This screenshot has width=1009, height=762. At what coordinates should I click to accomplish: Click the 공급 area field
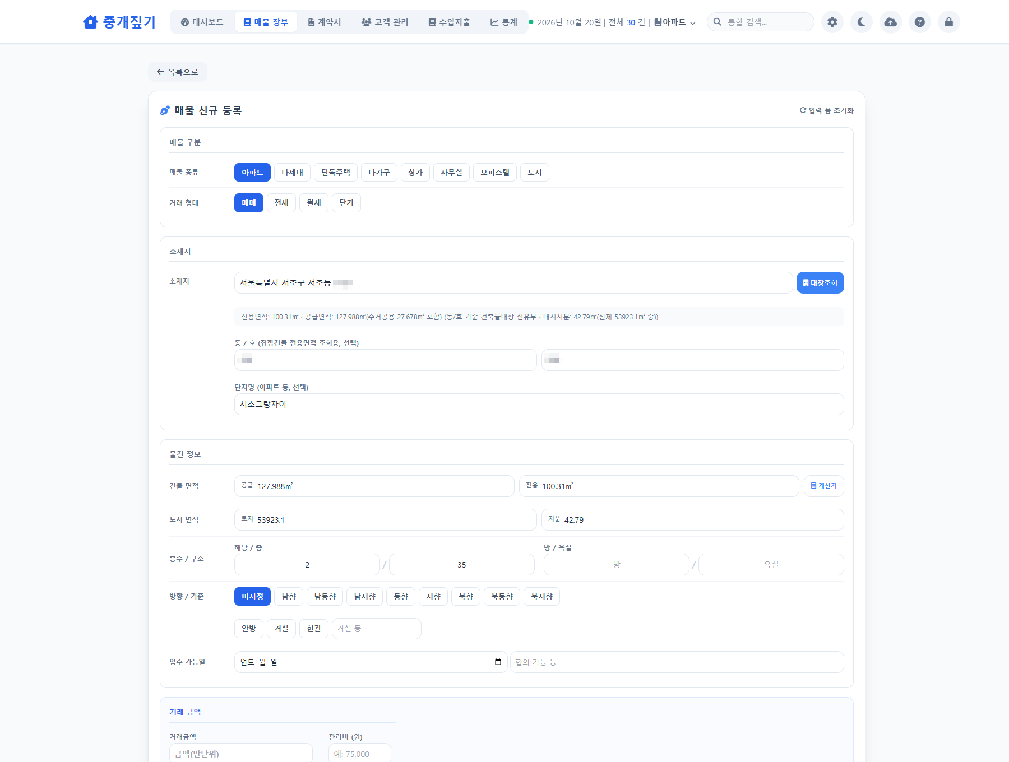(x=374, y=486)
